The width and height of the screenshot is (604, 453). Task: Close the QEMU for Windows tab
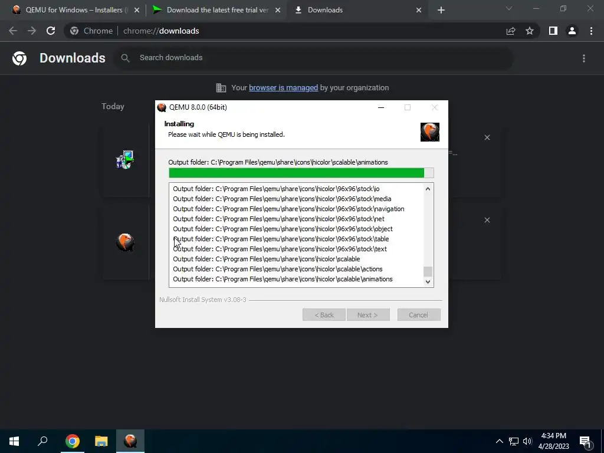click(137, 11)
